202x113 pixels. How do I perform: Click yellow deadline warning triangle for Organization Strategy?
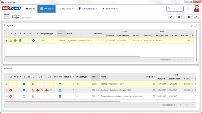point(11,41)
